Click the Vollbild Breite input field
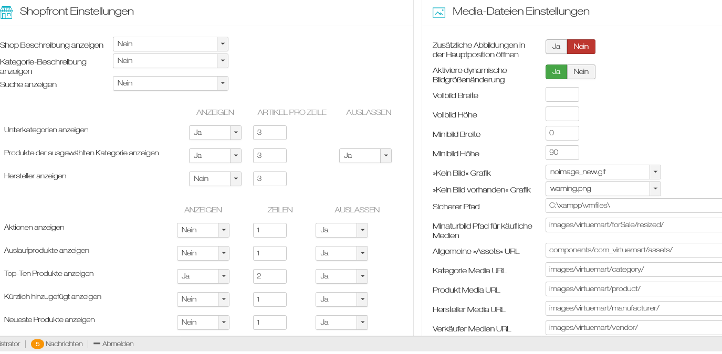The width and height of the screenshot is (722, 354). (x=562, y=94)
